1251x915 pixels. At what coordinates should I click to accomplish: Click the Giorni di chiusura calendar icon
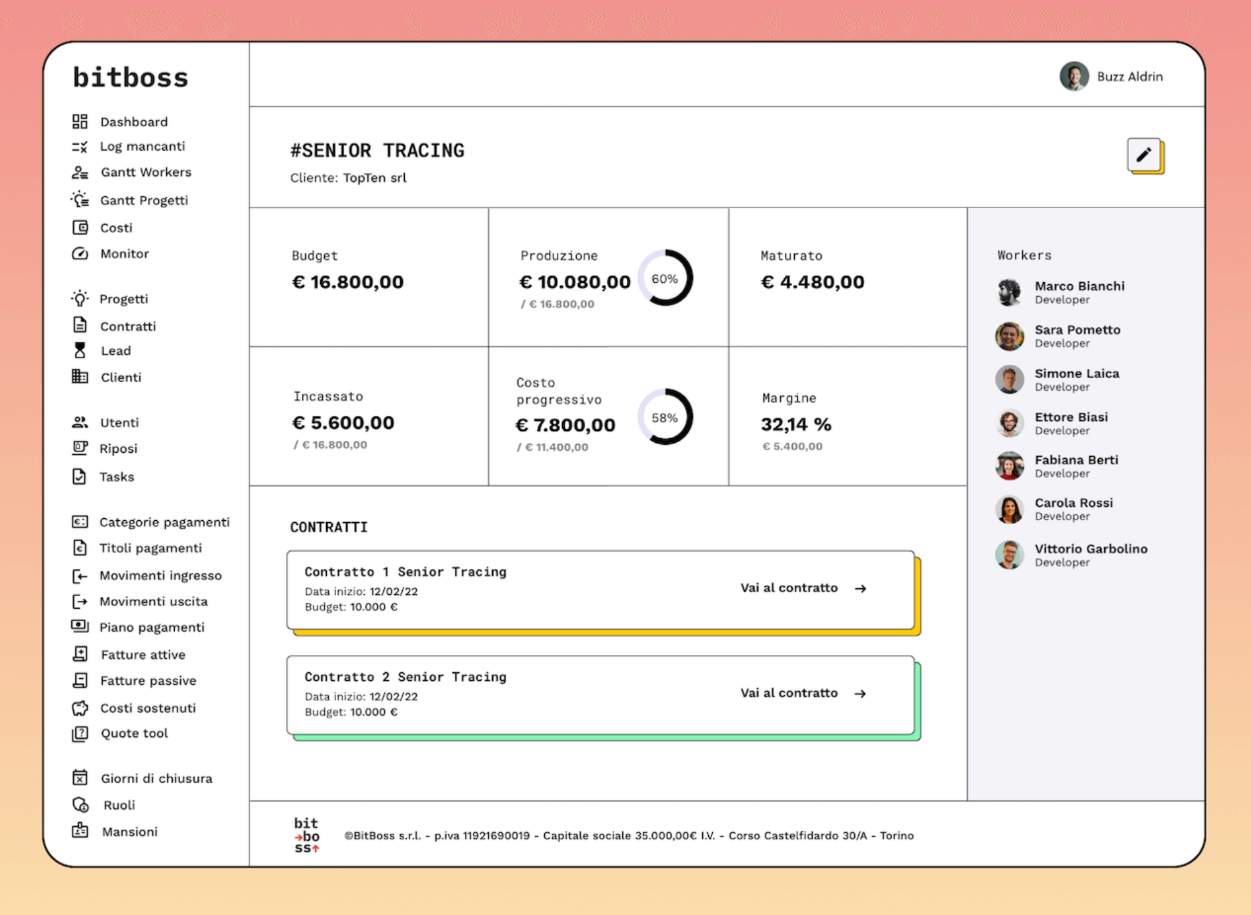[x=80, y=778]
